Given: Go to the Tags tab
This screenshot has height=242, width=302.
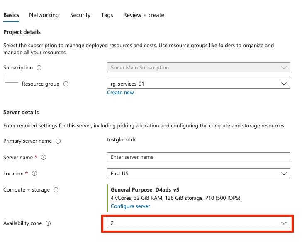Looking at the screenshot, I should pyautogui.click(x=107, y=15).
